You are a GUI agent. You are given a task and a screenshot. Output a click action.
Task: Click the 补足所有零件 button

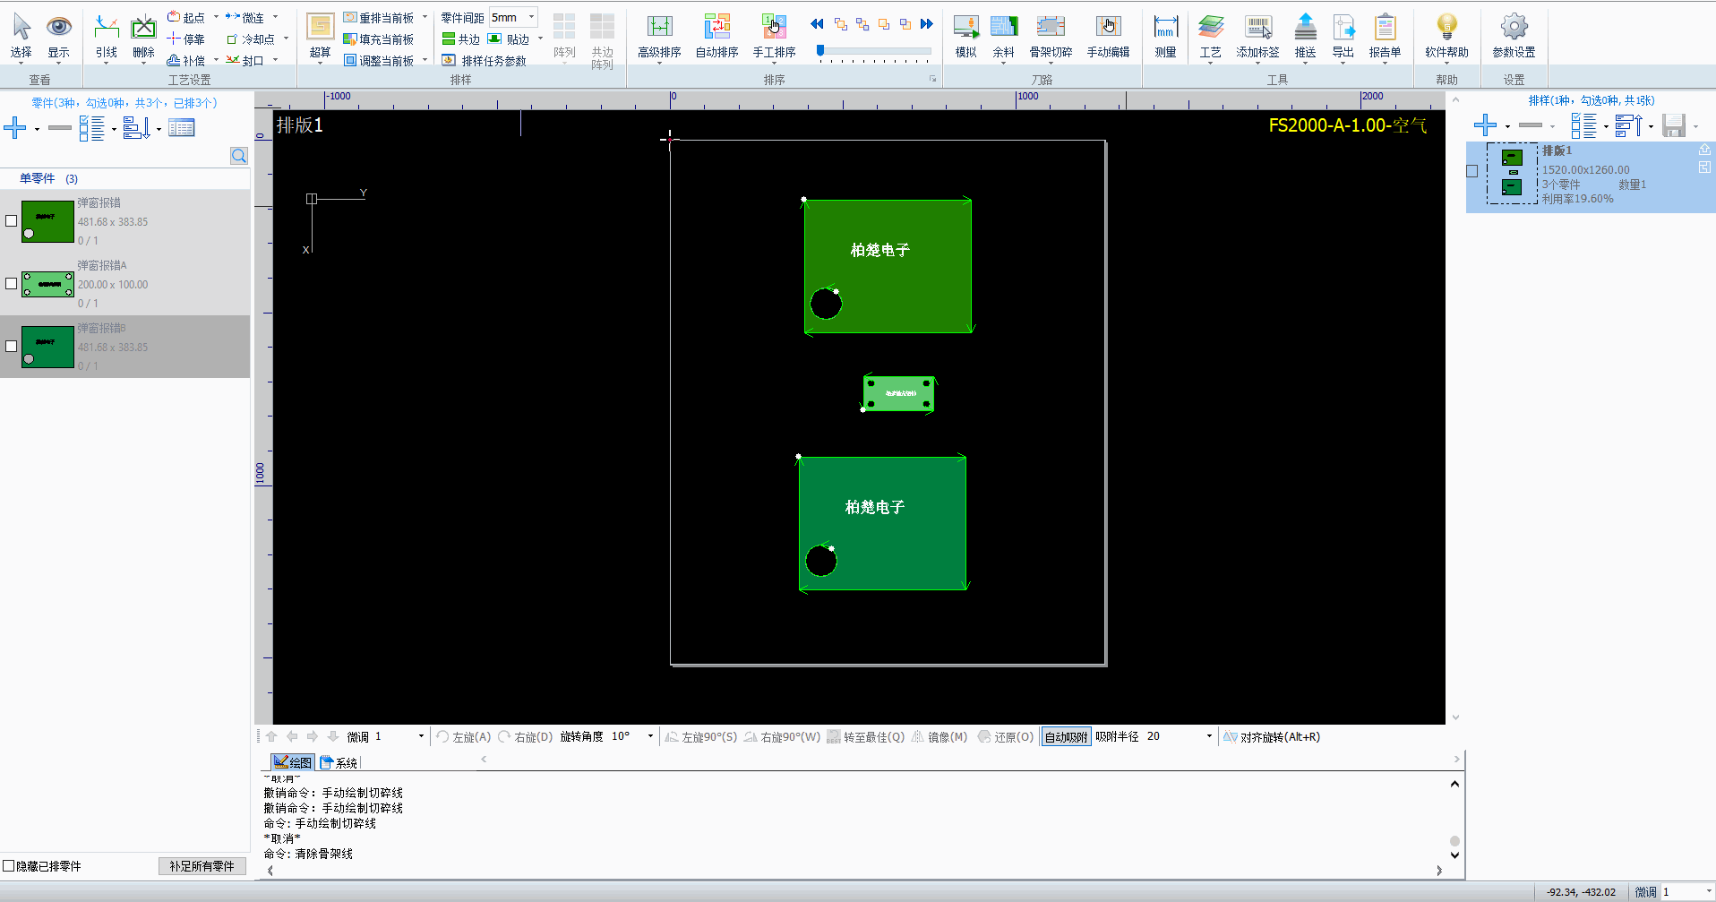(202, 866)
